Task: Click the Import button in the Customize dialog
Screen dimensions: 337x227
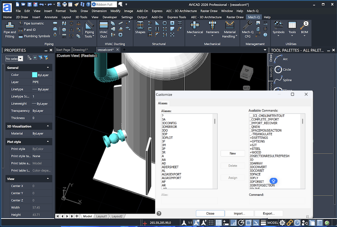Action: [240, 213]
